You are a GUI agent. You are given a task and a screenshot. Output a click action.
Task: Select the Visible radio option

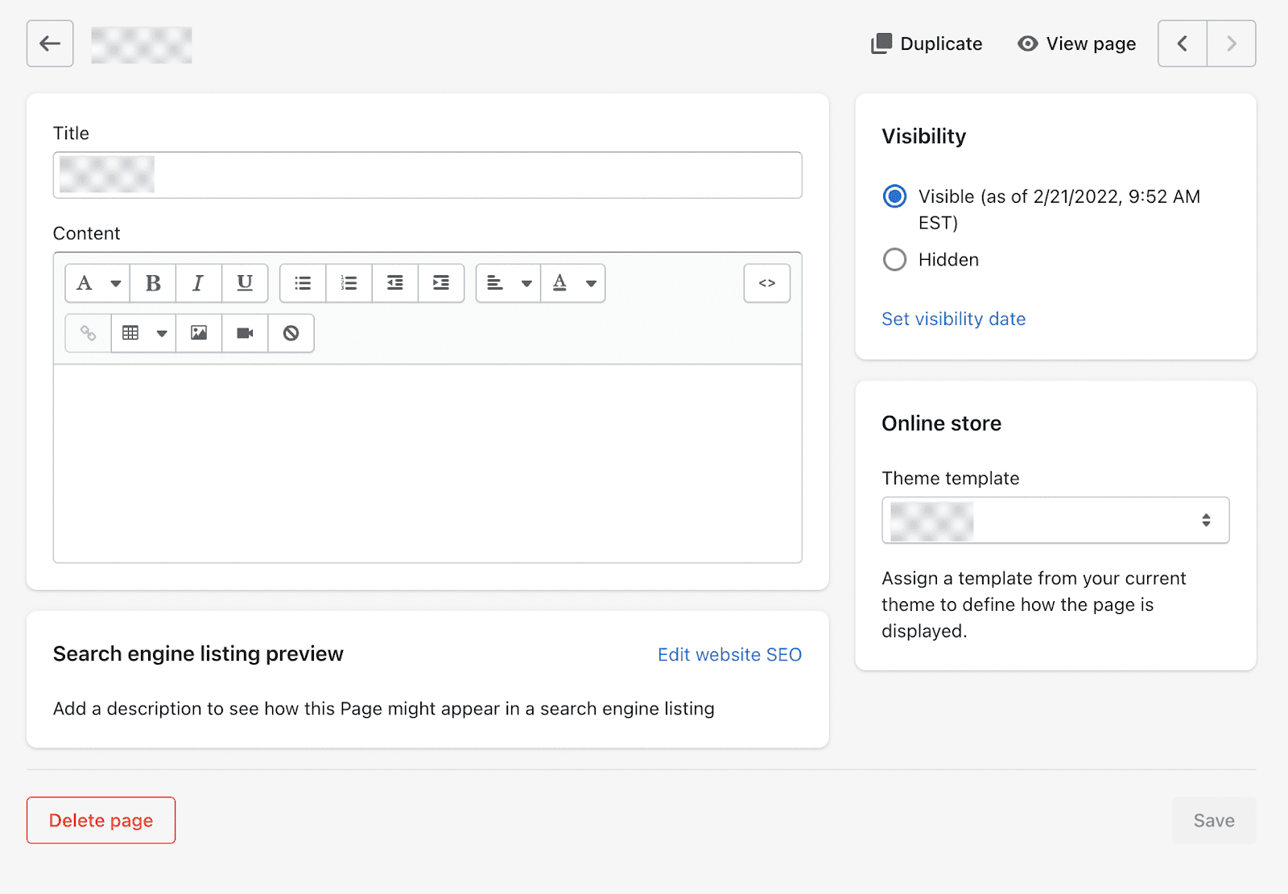[894, 196]
